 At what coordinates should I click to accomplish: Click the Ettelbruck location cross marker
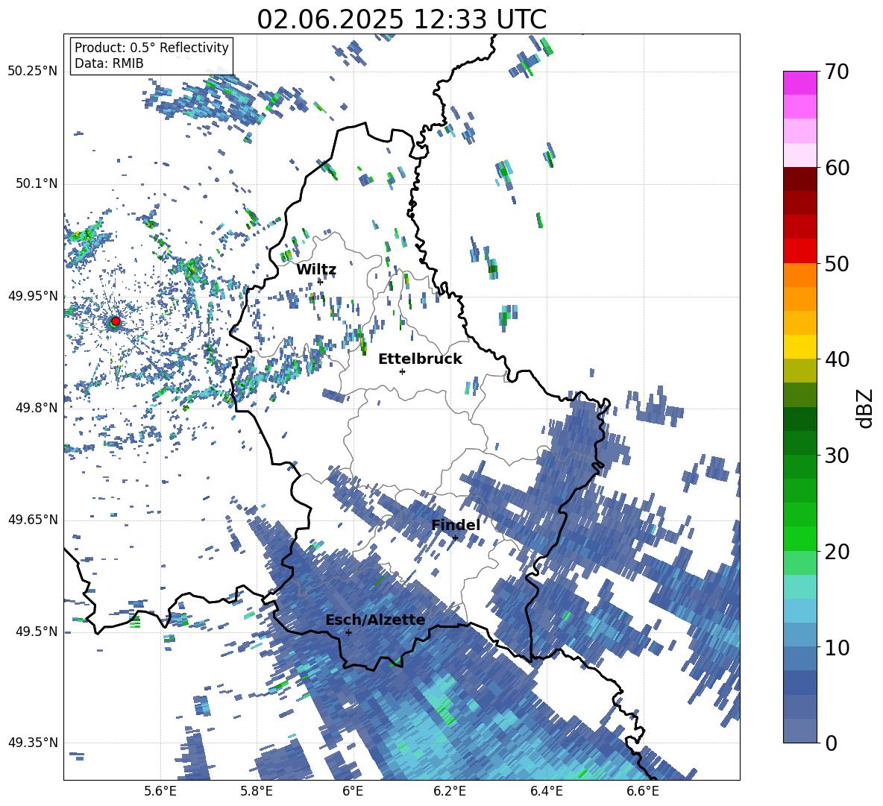(x=402, y=371)
